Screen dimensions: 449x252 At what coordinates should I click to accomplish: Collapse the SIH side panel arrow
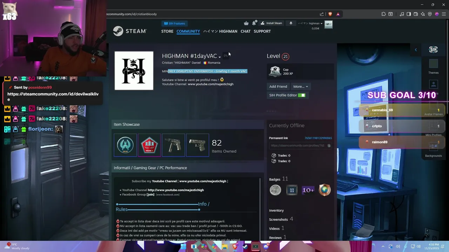(x=416, y=50)
